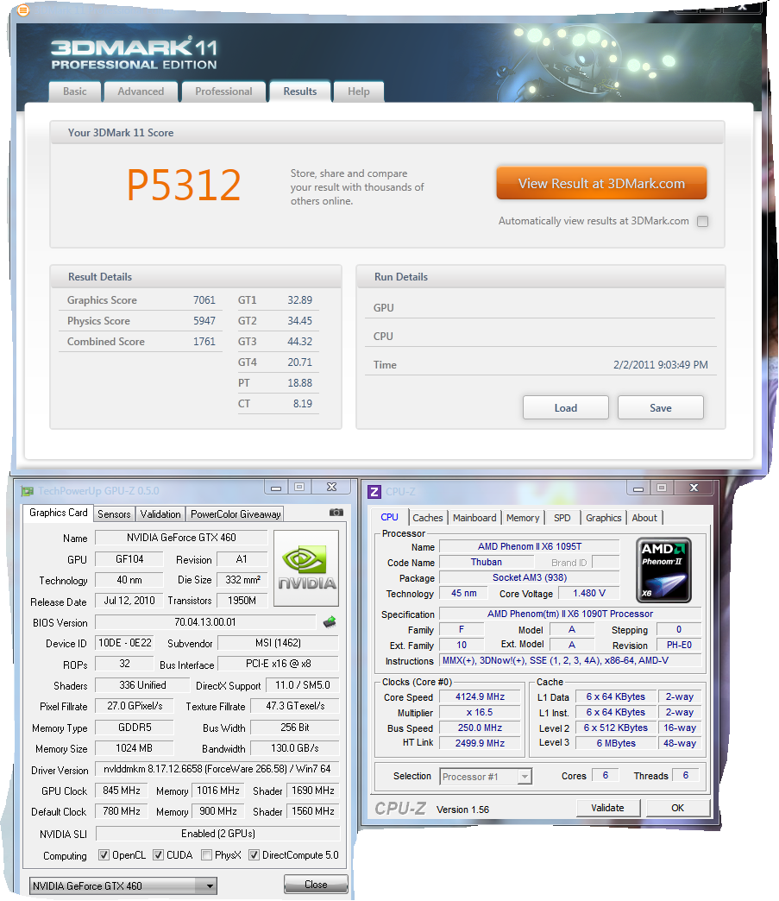Click the GT4 result 20.71
779x901 pixels.
pyautogui.click(x=300, y=362)
